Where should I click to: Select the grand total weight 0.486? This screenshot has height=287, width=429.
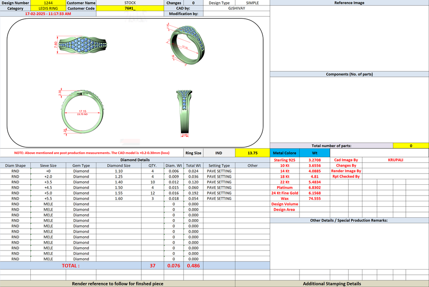pyautogui.click(x=193, y=266)
